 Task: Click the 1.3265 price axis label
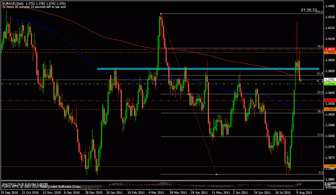click(x=330, y=136)
